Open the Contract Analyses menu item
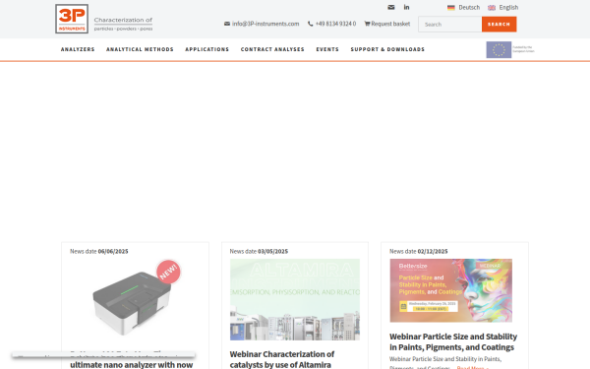This screenshot has width=590, height=369. pos(272,49)
